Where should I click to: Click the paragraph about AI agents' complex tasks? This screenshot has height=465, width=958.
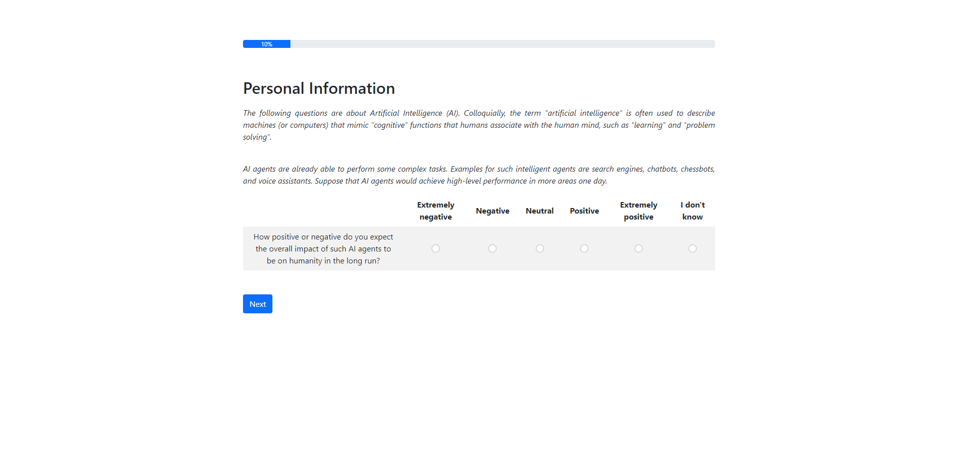[479, 175]
